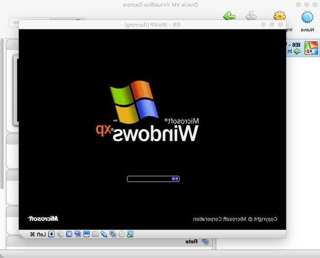Screen dimensions: 320x258
Task: Click the Rete network icon in manager details
Action: 205,241
